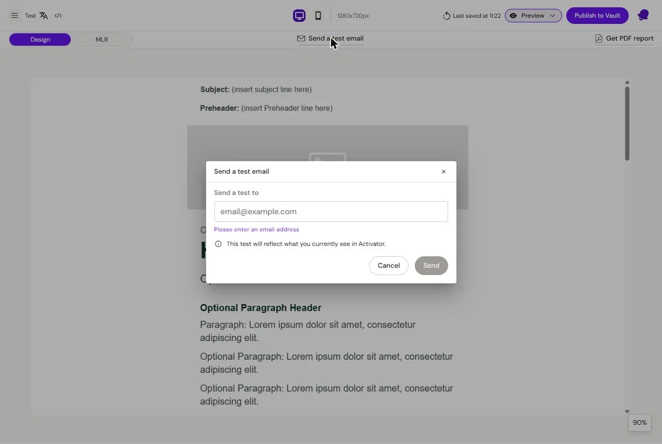Click the envelope icon in toolbar

(x=301, y=38)
